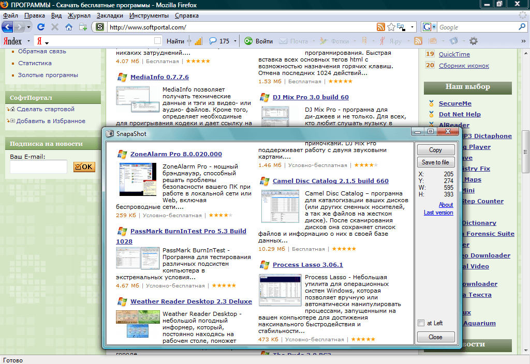Click the Stop loading X icon
The width and height of the screenshot is (530, 364).
55,27
